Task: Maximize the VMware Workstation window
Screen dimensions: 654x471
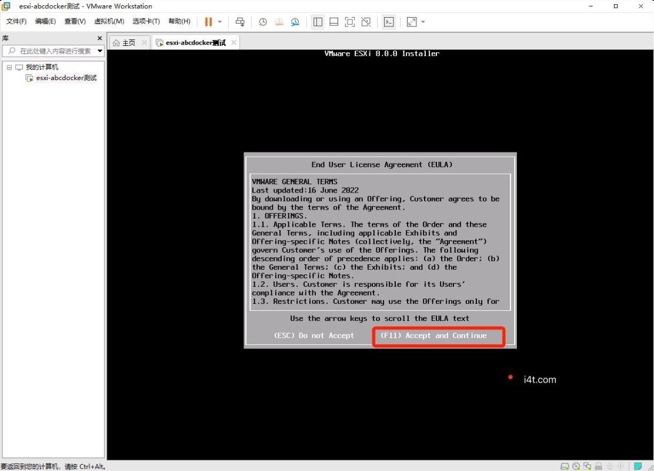Action: (616, 6)
